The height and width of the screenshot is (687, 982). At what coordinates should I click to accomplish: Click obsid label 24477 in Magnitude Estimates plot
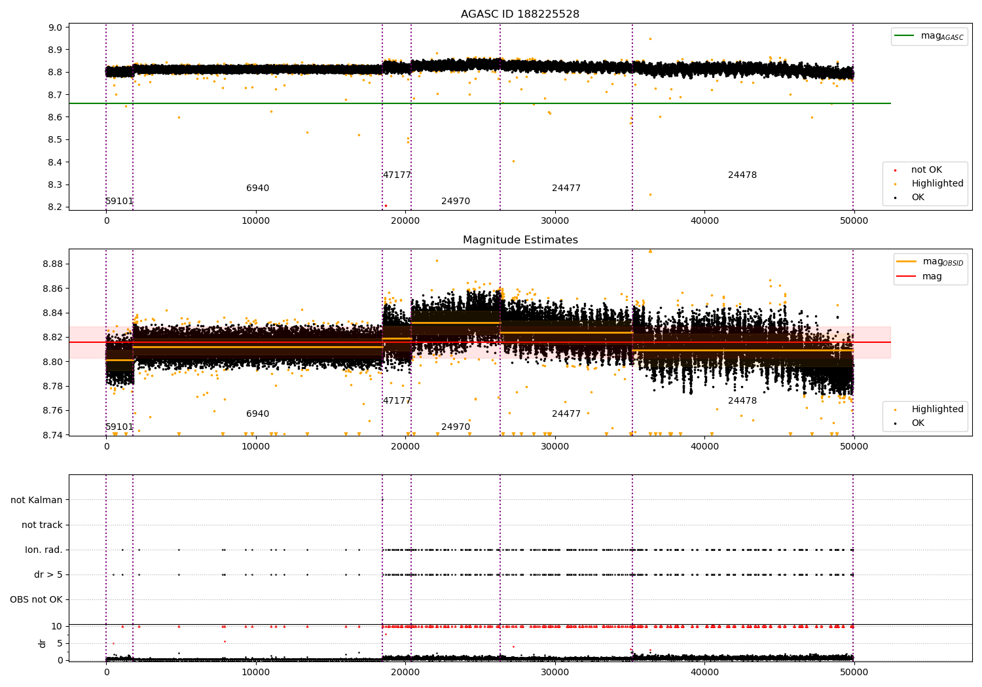[x=566, y=414]
